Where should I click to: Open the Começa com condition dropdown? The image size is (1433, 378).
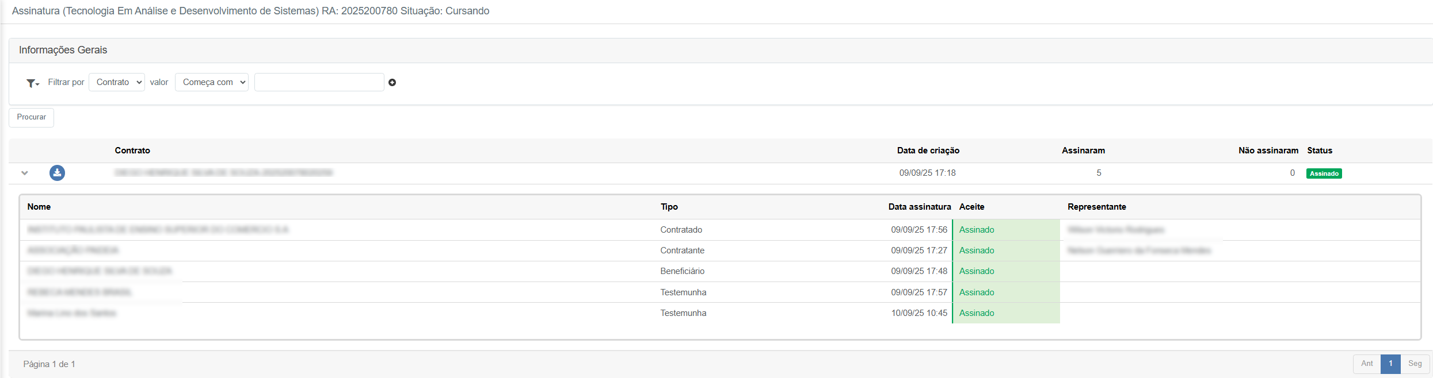pos(212,82)
